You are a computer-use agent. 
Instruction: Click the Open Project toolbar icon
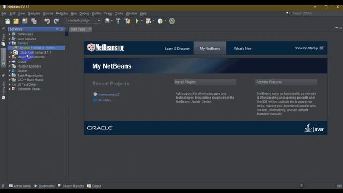pyautogui.click(x=25, y=21)
